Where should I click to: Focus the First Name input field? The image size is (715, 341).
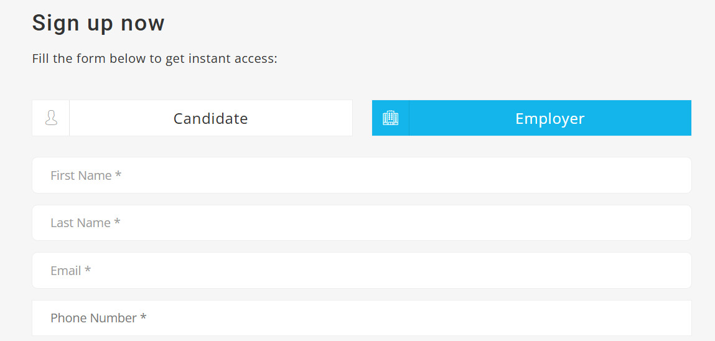(362, 175)
